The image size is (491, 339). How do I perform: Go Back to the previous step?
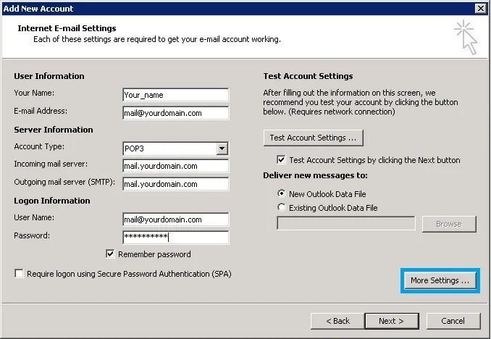337,321
